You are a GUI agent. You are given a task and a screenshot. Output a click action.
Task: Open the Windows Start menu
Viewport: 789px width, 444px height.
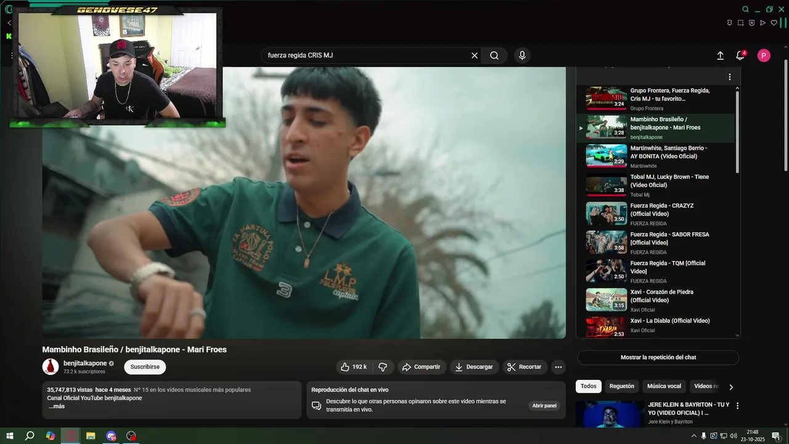click(x=9, y=436)
